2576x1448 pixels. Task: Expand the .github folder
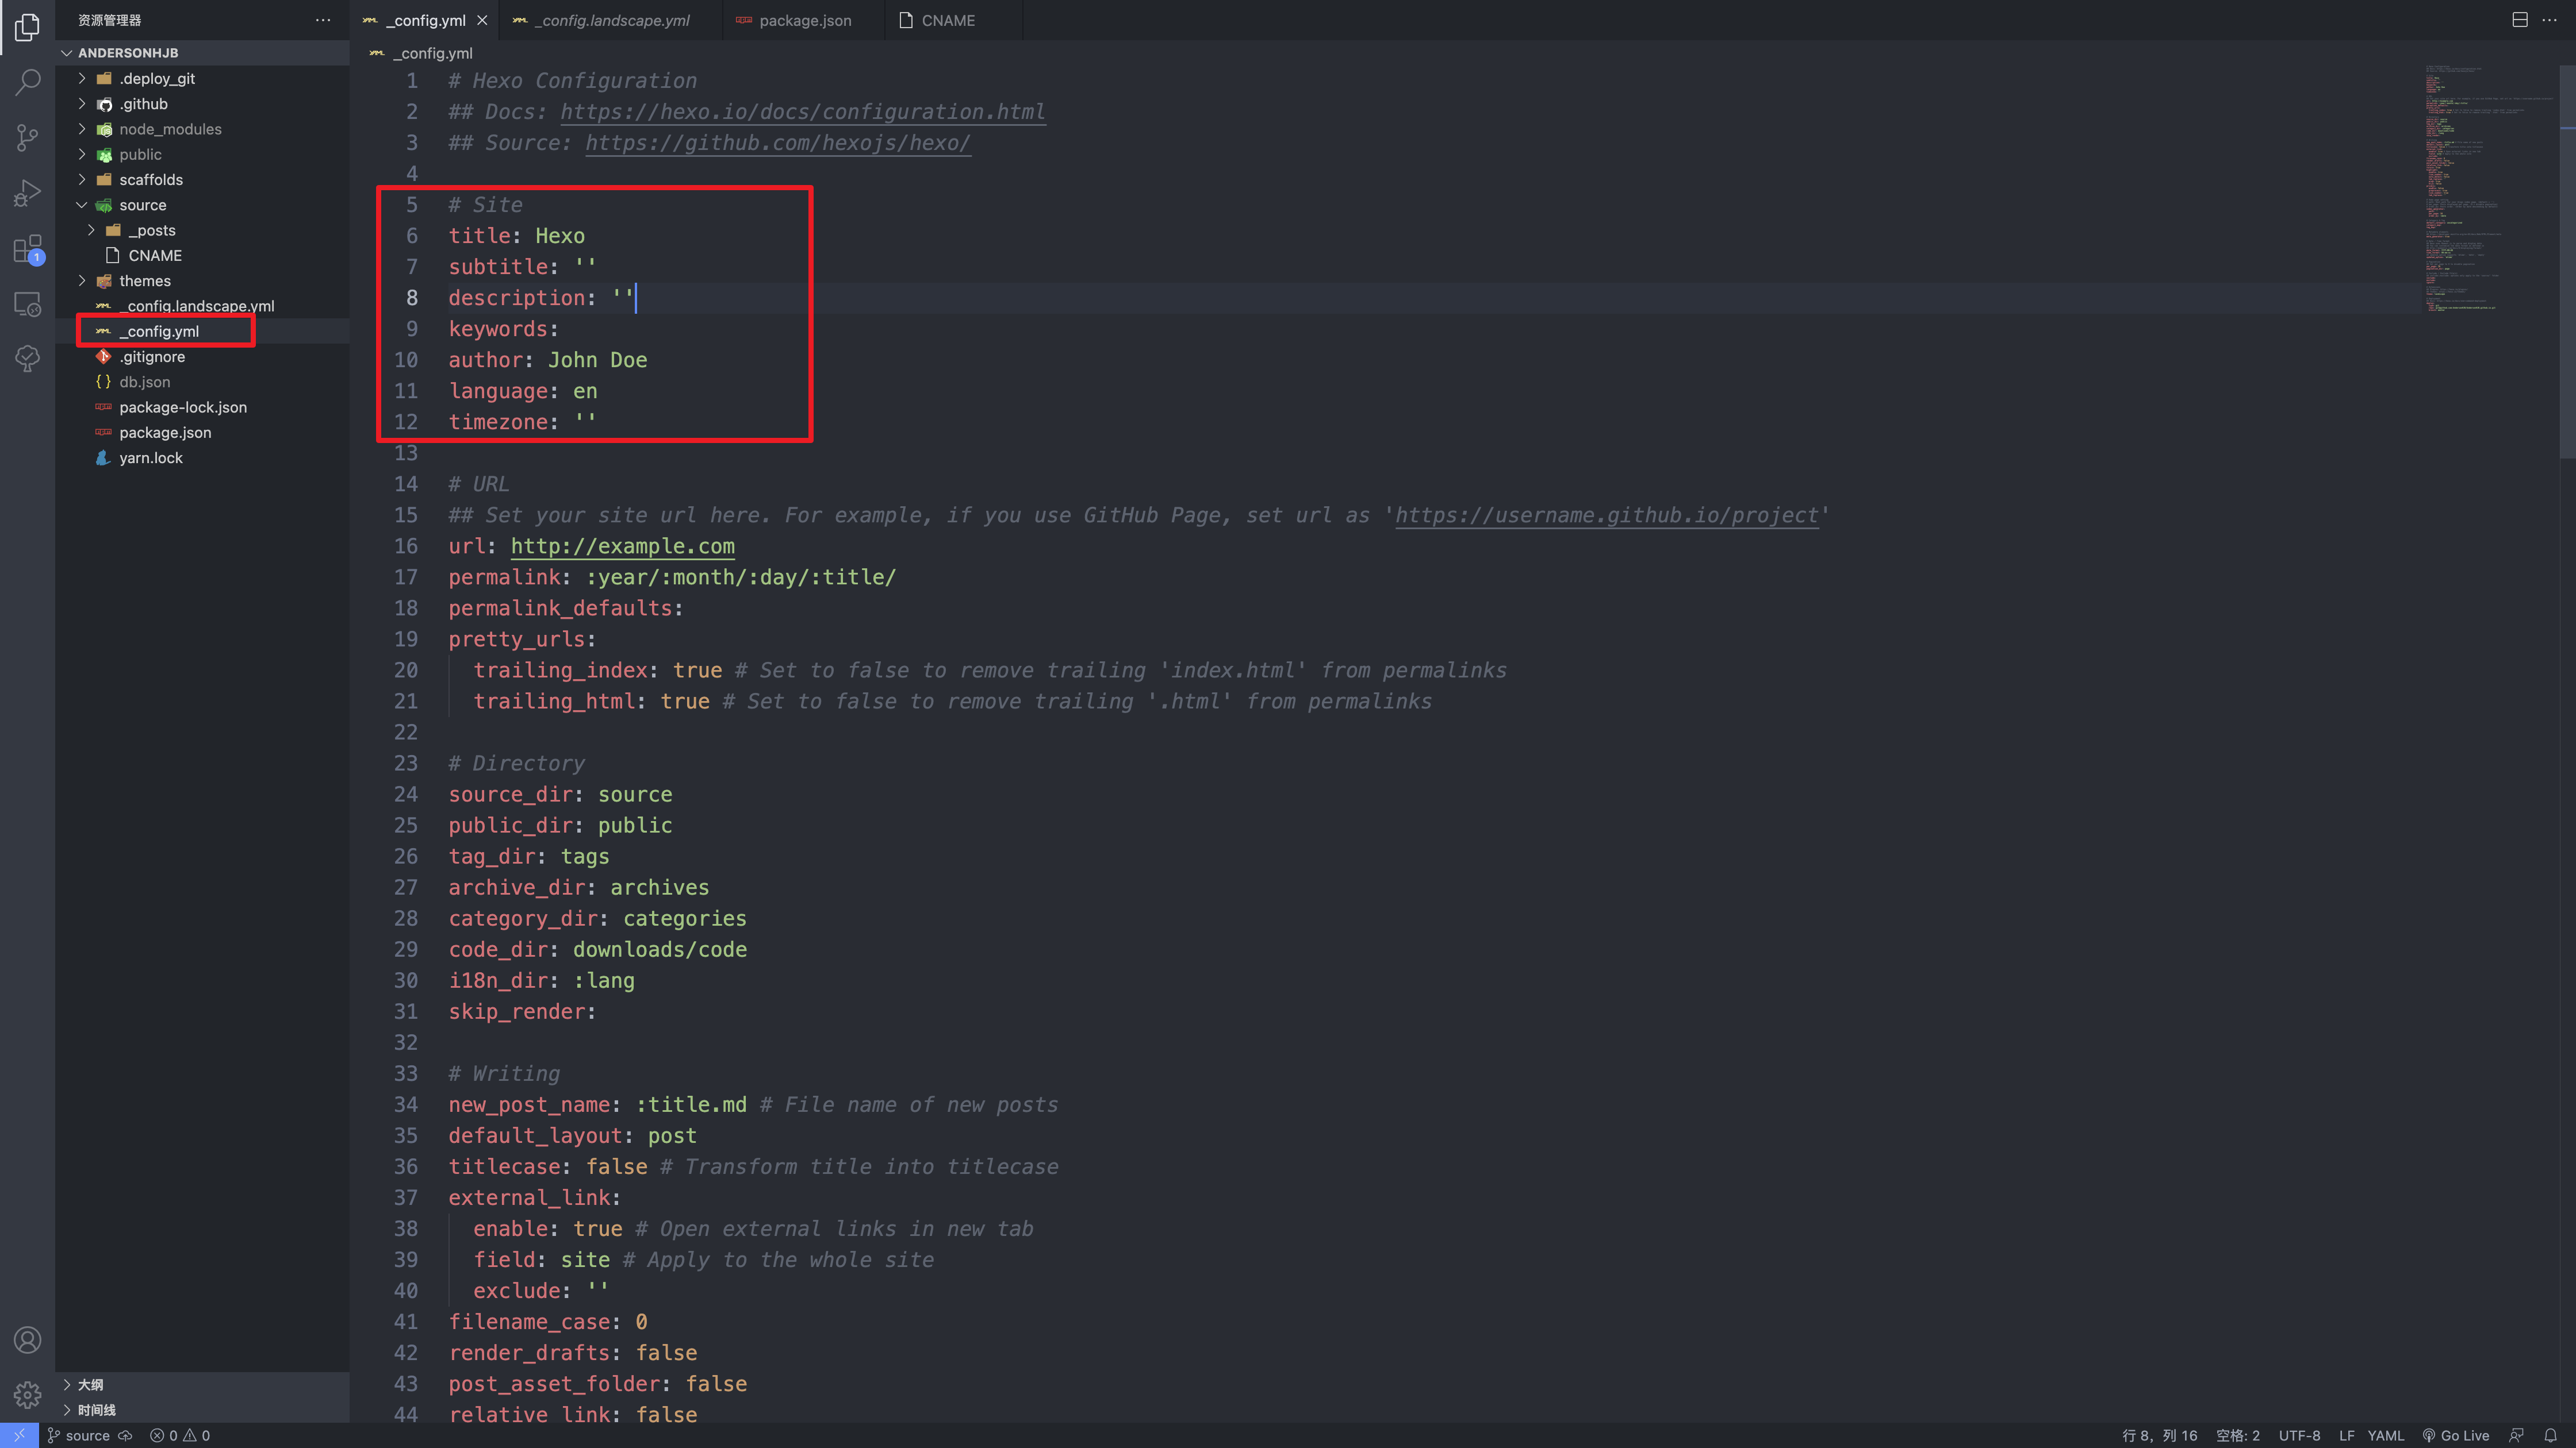[x=203, y=104]
